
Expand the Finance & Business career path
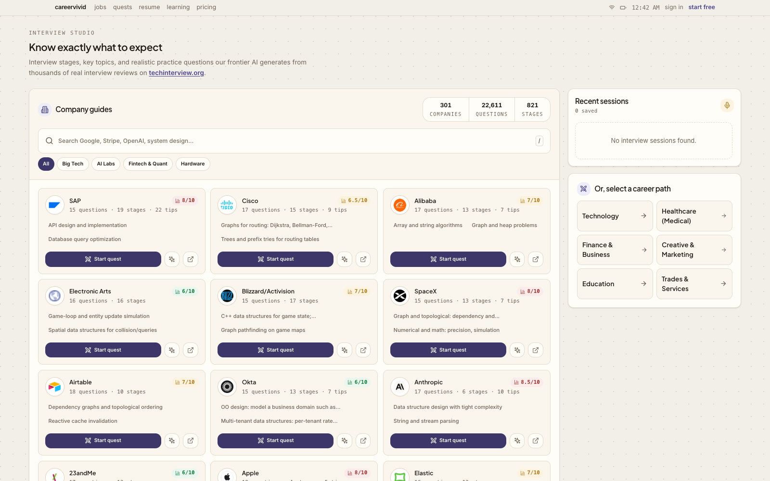point(615,250)
